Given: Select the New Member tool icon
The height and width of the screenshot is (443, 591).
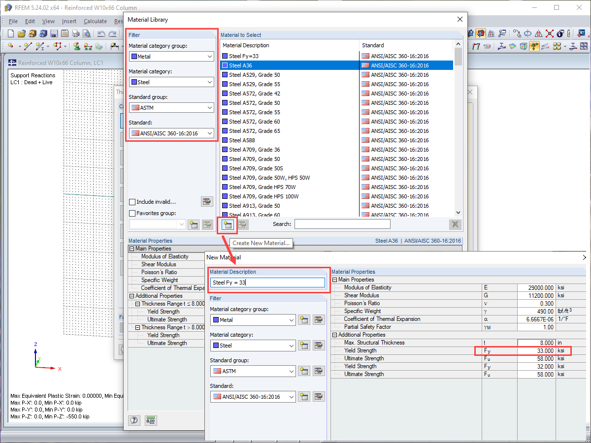Looking at the screenshot, I should coord(41,46).
